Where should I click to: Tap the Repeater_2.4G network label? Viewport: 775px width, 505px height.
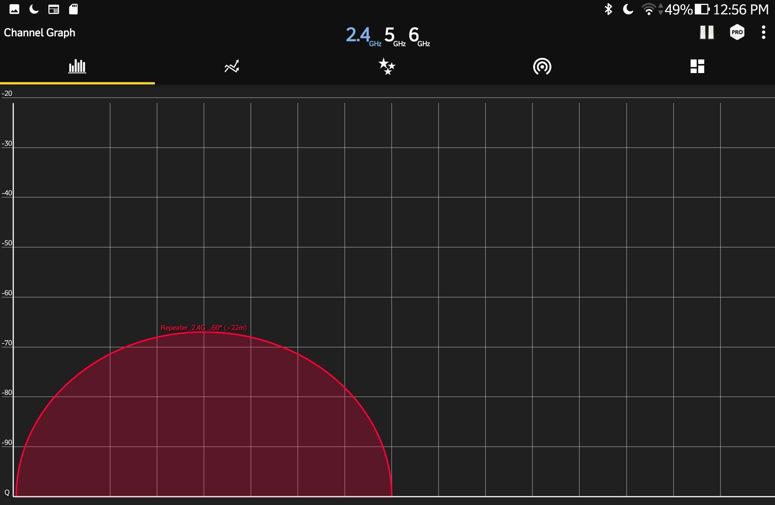[x=204, y=328]
